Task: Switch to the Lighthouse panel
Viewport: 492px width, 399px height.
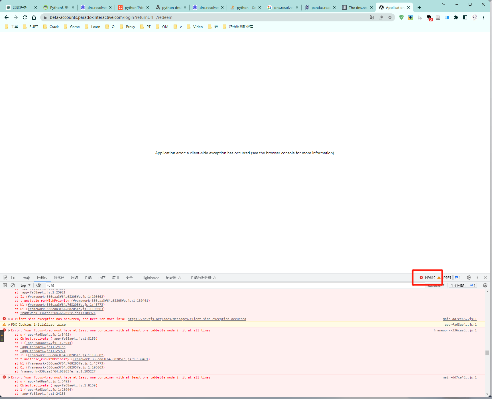Action: pyautogui.click(x=151, y=277)
